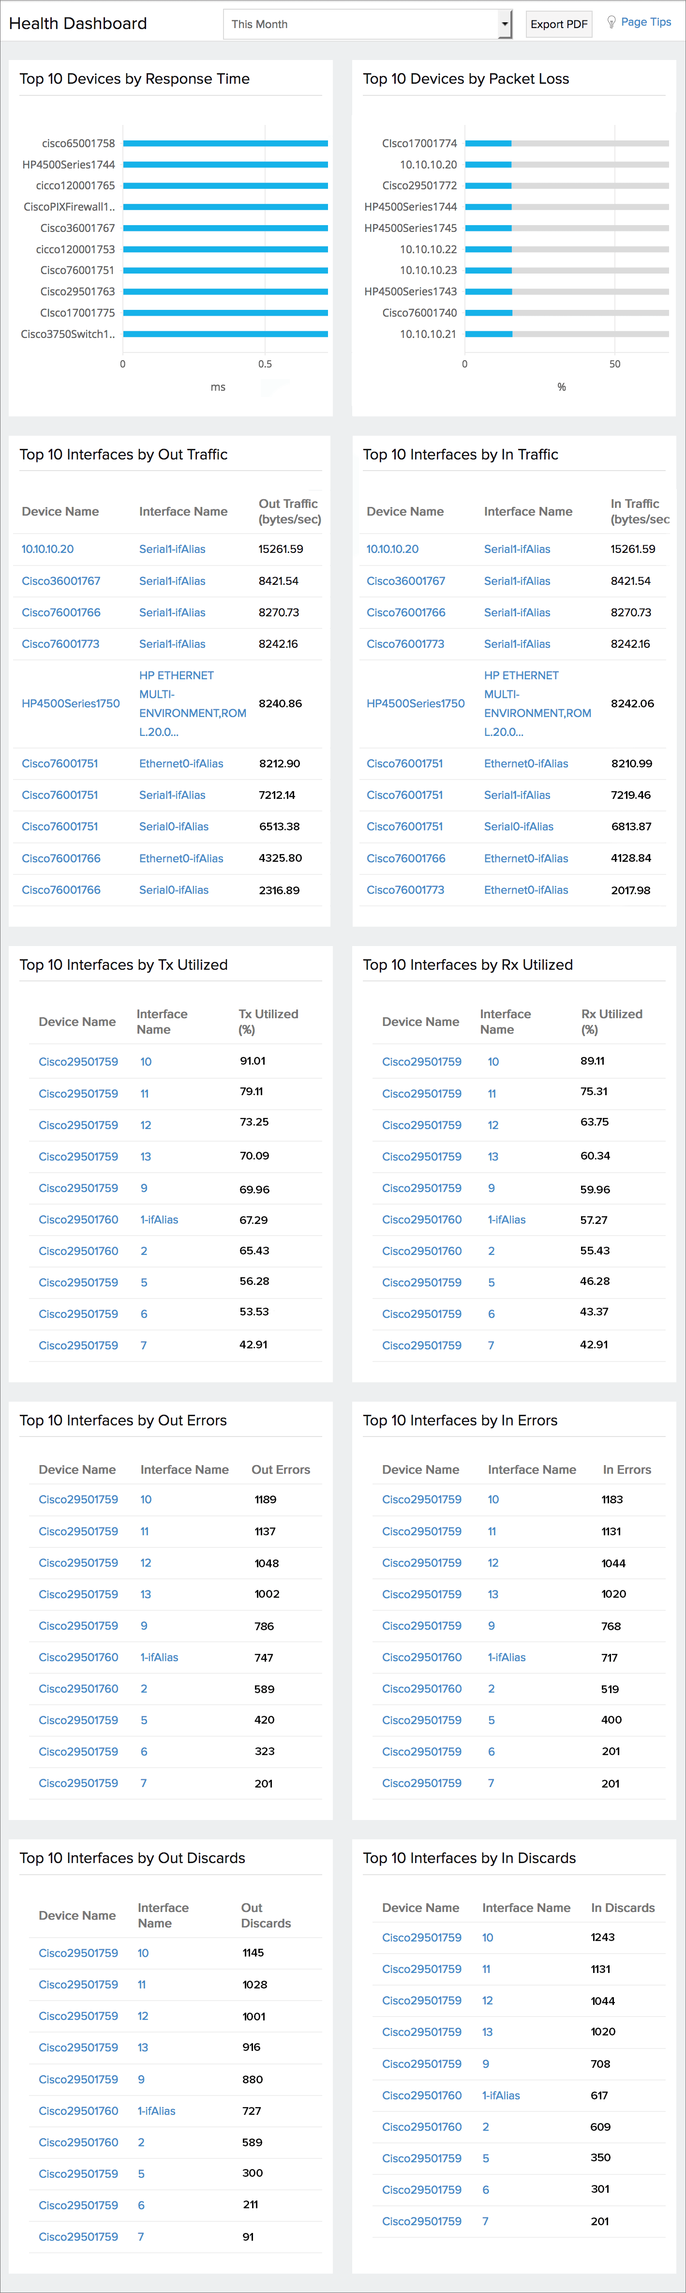
Task: Click Out Traffic (bytes/sec) column header
Action: point(289,511)
